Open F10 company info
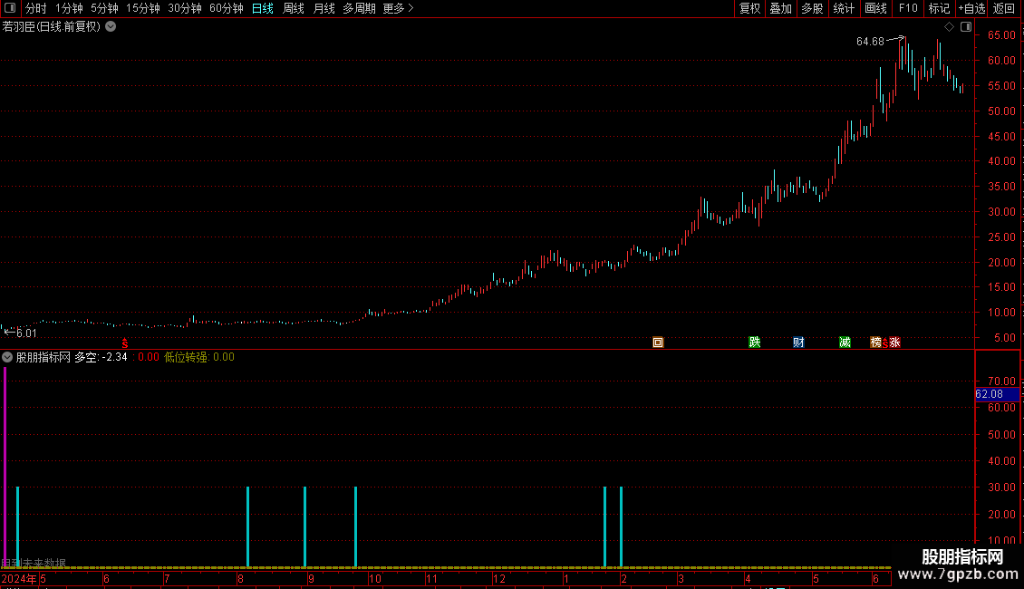This screenshot has width=1024, height=589. point(908,8)
